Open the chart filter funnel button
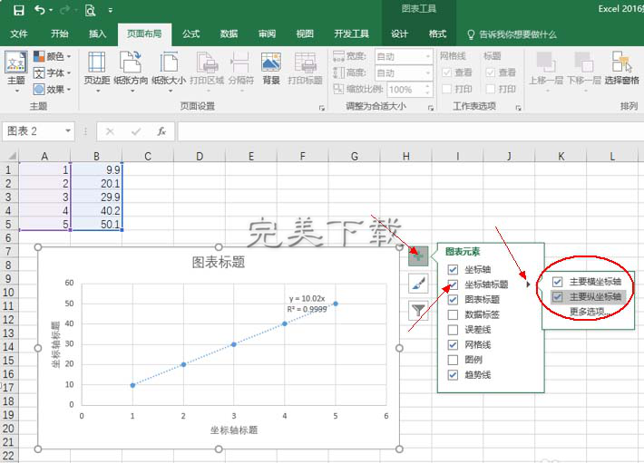Viewport: 644px width, 463px height. (418, 311)
